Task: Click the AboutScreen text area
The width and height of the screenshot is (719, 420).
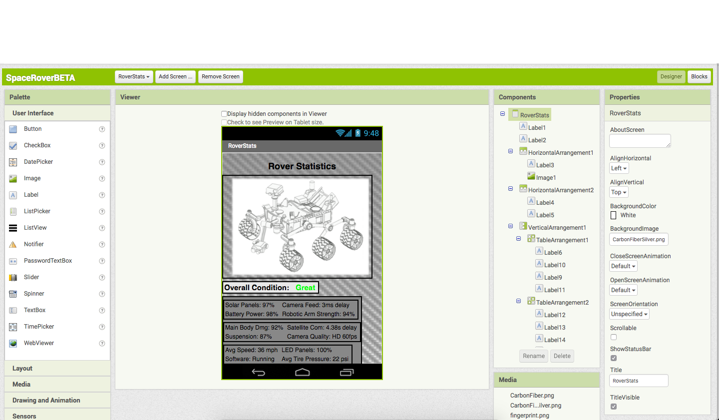Action: click(640, 141)
